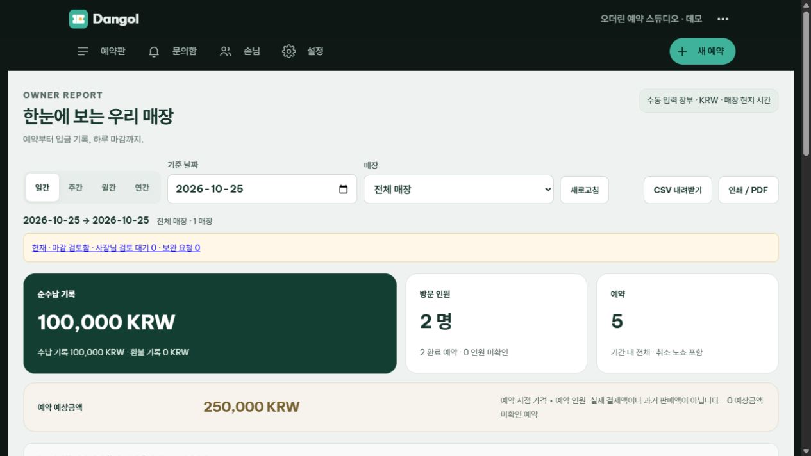Image resolution: width=811 pixels, height=456 pixels.
Task: Click the 2 명 visitor count value
Action: 436,321
